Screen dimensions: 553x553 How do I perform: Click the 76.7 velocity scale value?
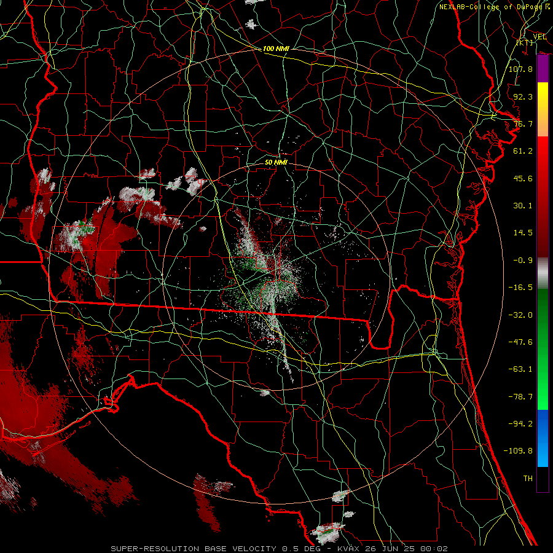coord(523,124)
